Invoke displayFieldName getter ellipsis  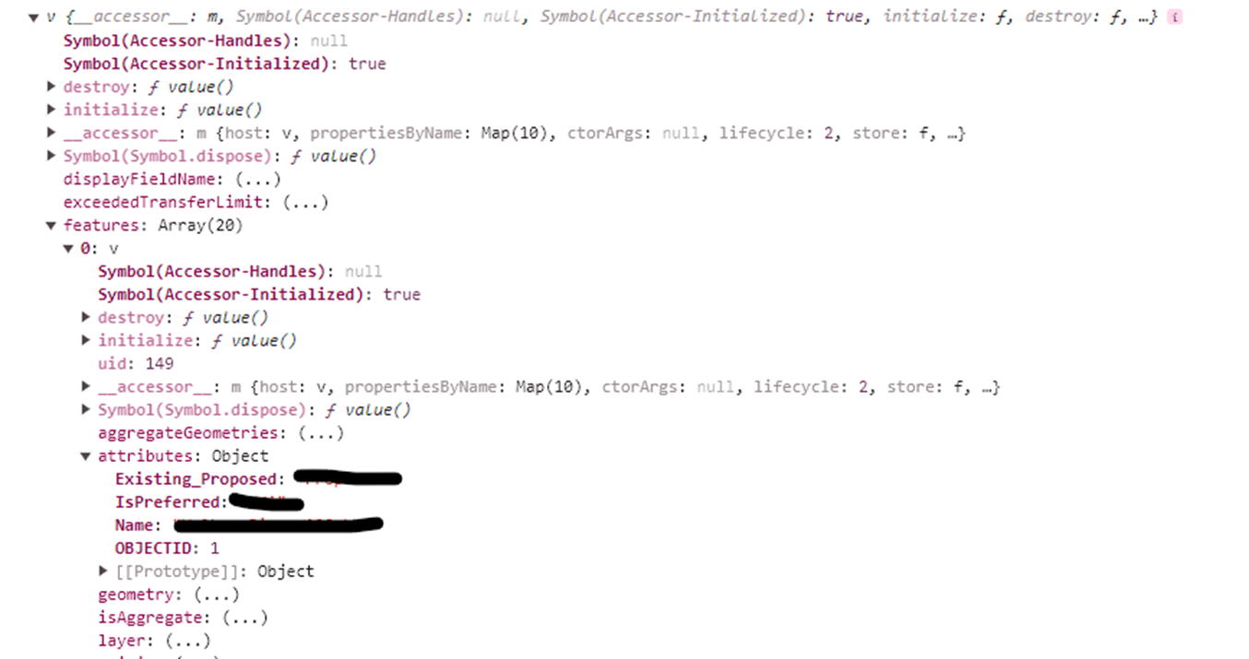point(257,179)
